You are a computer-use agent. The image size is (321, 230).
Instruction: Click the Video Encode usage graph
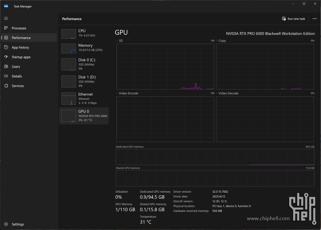tap(165, 119)
